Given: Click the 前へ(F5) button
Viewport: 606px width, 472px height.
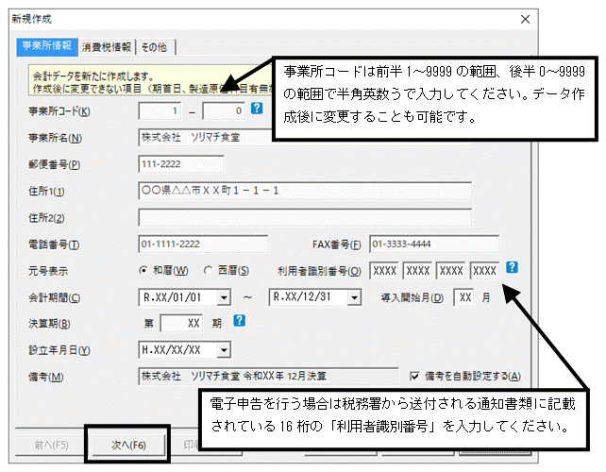Looking at the screenshot, I should click(51, 445).
